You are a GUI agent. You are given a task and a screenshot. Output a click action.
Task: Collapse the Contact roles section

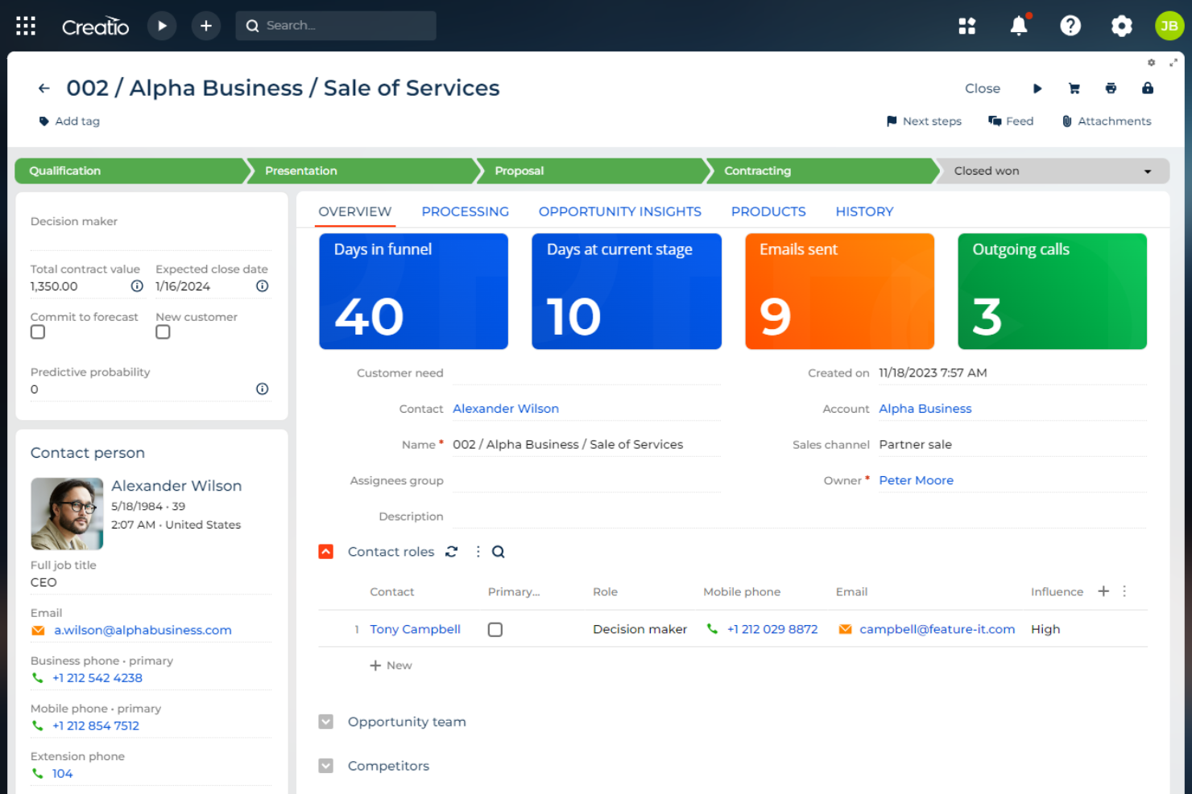pos(326,552)
